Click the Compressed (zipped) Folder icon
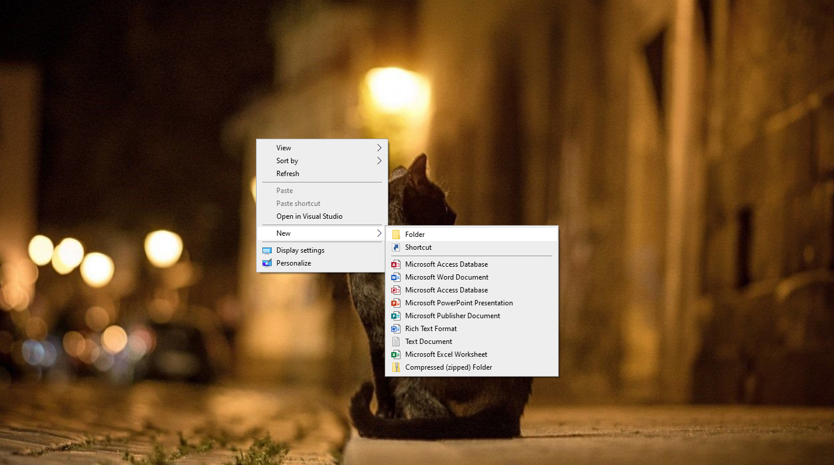The height and width of the screenshot is (465, 834). click(396, 367)
